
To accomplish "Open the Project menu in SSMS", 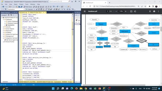I will (x=21, y=4).
